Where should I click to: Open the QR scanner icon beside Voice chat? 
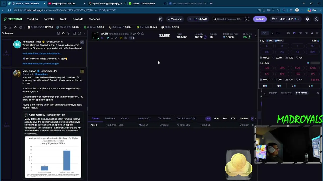[x=160, y=19]
